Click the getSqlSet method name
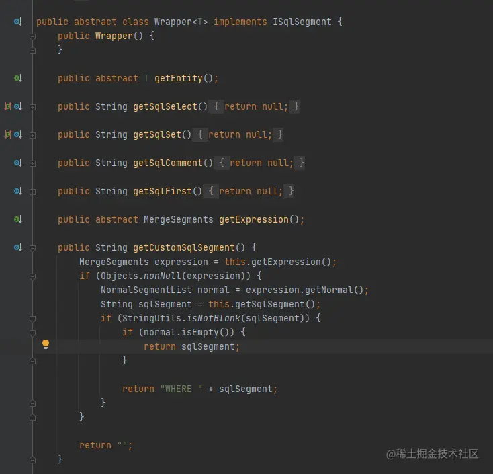This screenshot has height=474, width=493. (x=157, y=134)
